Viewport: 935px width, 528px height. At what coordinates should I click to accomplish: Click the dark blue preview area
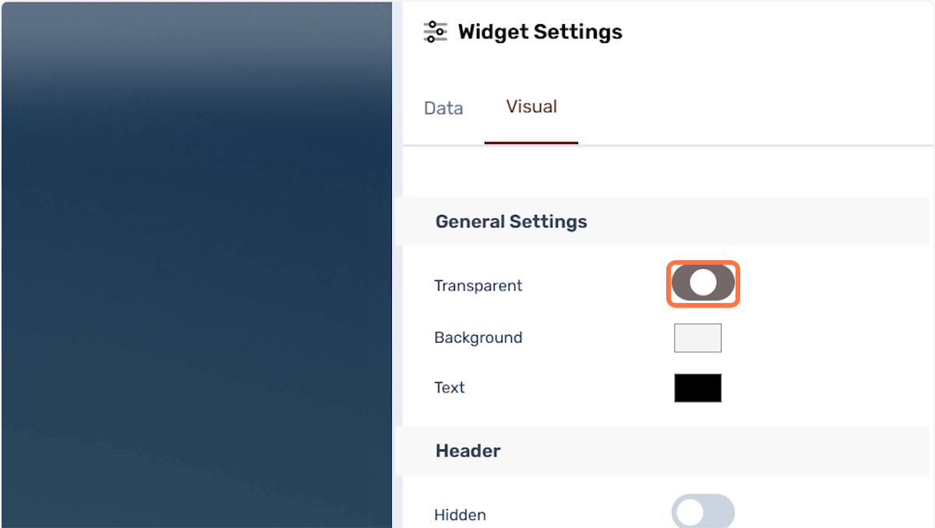click(x=196, y=265)
